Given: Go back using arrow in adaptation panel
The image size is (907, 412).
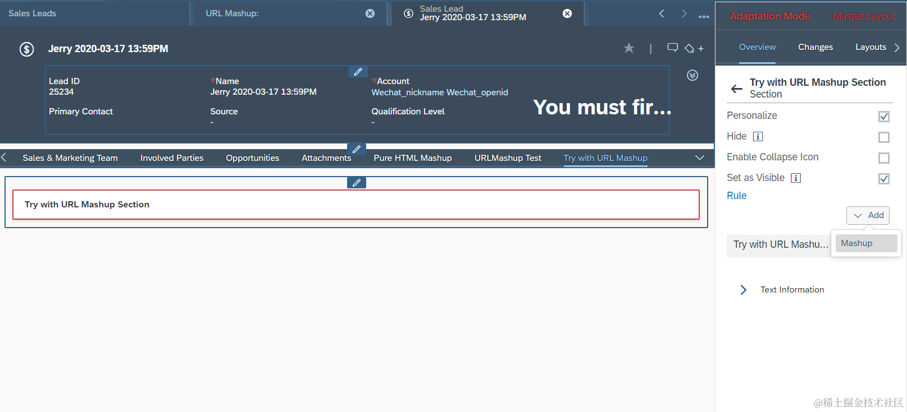Looking at the screenshot, I should (737, 89).
